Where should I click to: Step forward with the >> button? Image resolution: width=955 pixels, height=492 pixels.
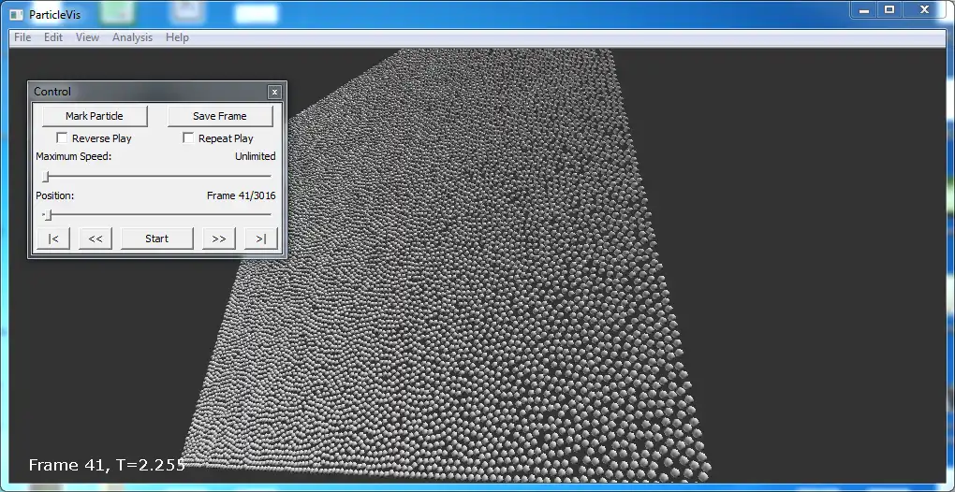[219, 239]
